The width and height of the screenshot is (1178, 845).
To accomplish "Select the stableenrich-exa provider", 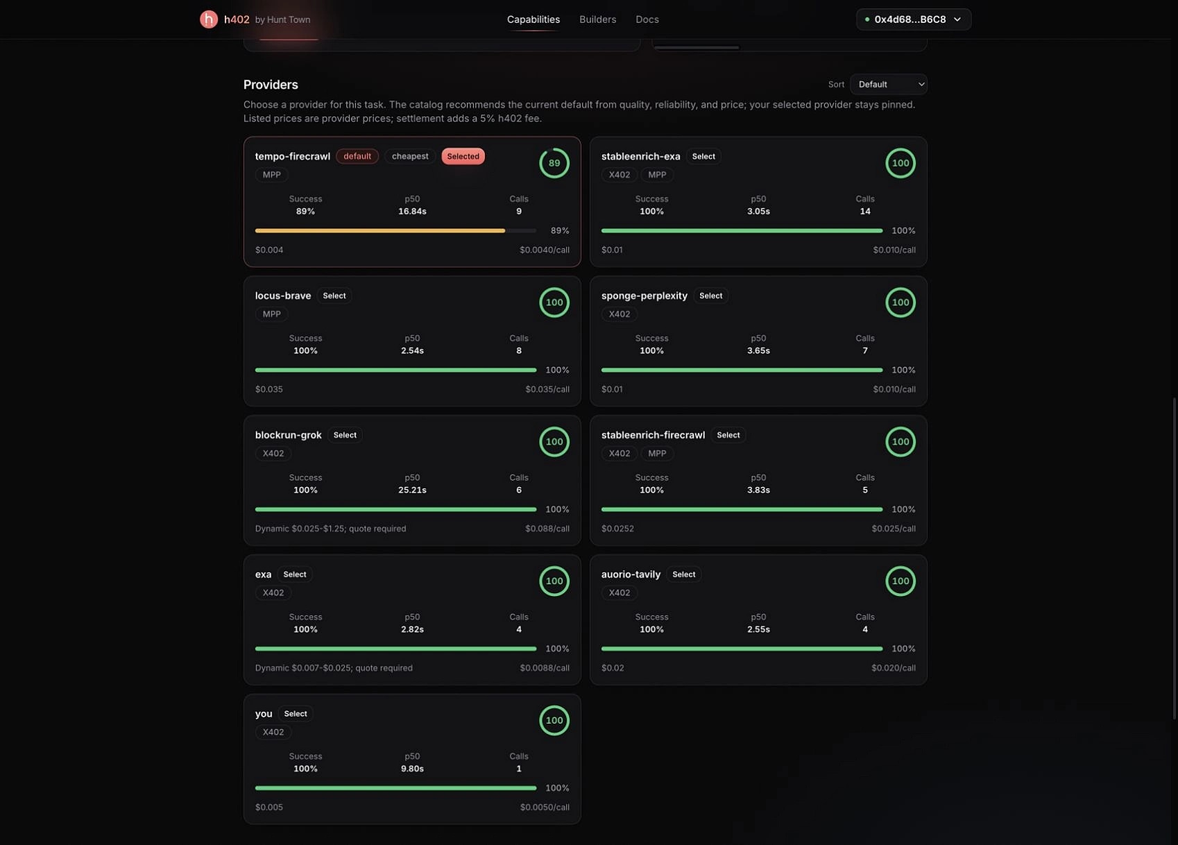I will pos(703,157).
